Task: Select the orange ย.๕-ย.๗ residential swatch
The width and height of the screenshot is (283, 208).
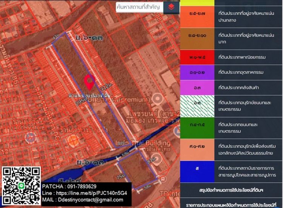Action: coord(197,16)
